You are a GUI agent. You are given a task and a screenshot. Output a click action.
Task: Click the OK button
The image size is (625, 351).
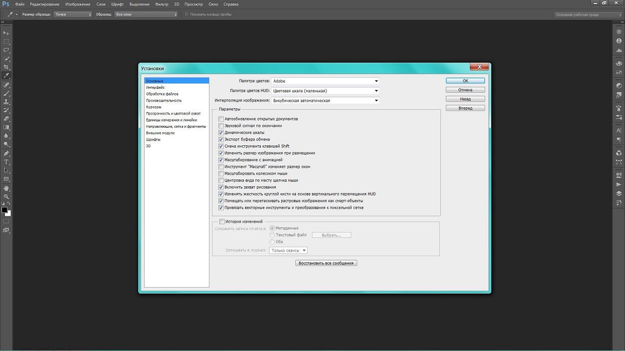465,81
